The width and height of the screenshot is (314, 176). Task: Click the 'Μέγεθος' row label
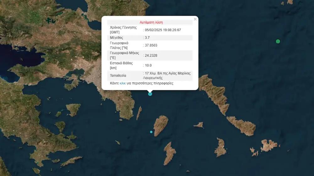click(116, 38)
